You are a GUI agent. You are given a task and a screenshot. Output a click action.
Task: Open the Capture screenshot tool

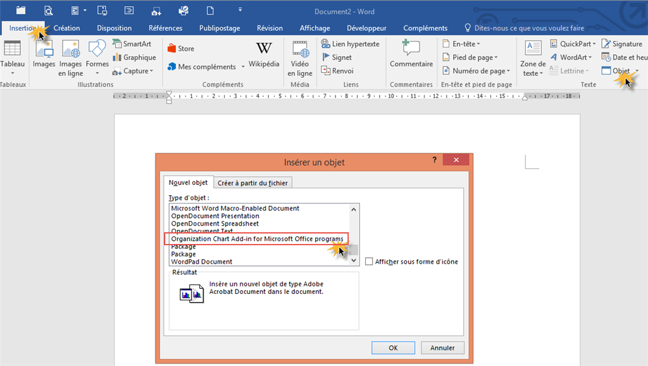pos(133,71)
